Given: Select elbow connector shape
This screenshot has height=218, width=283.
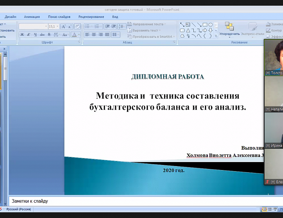Looking at the screenshot, I should coord(193,31).
